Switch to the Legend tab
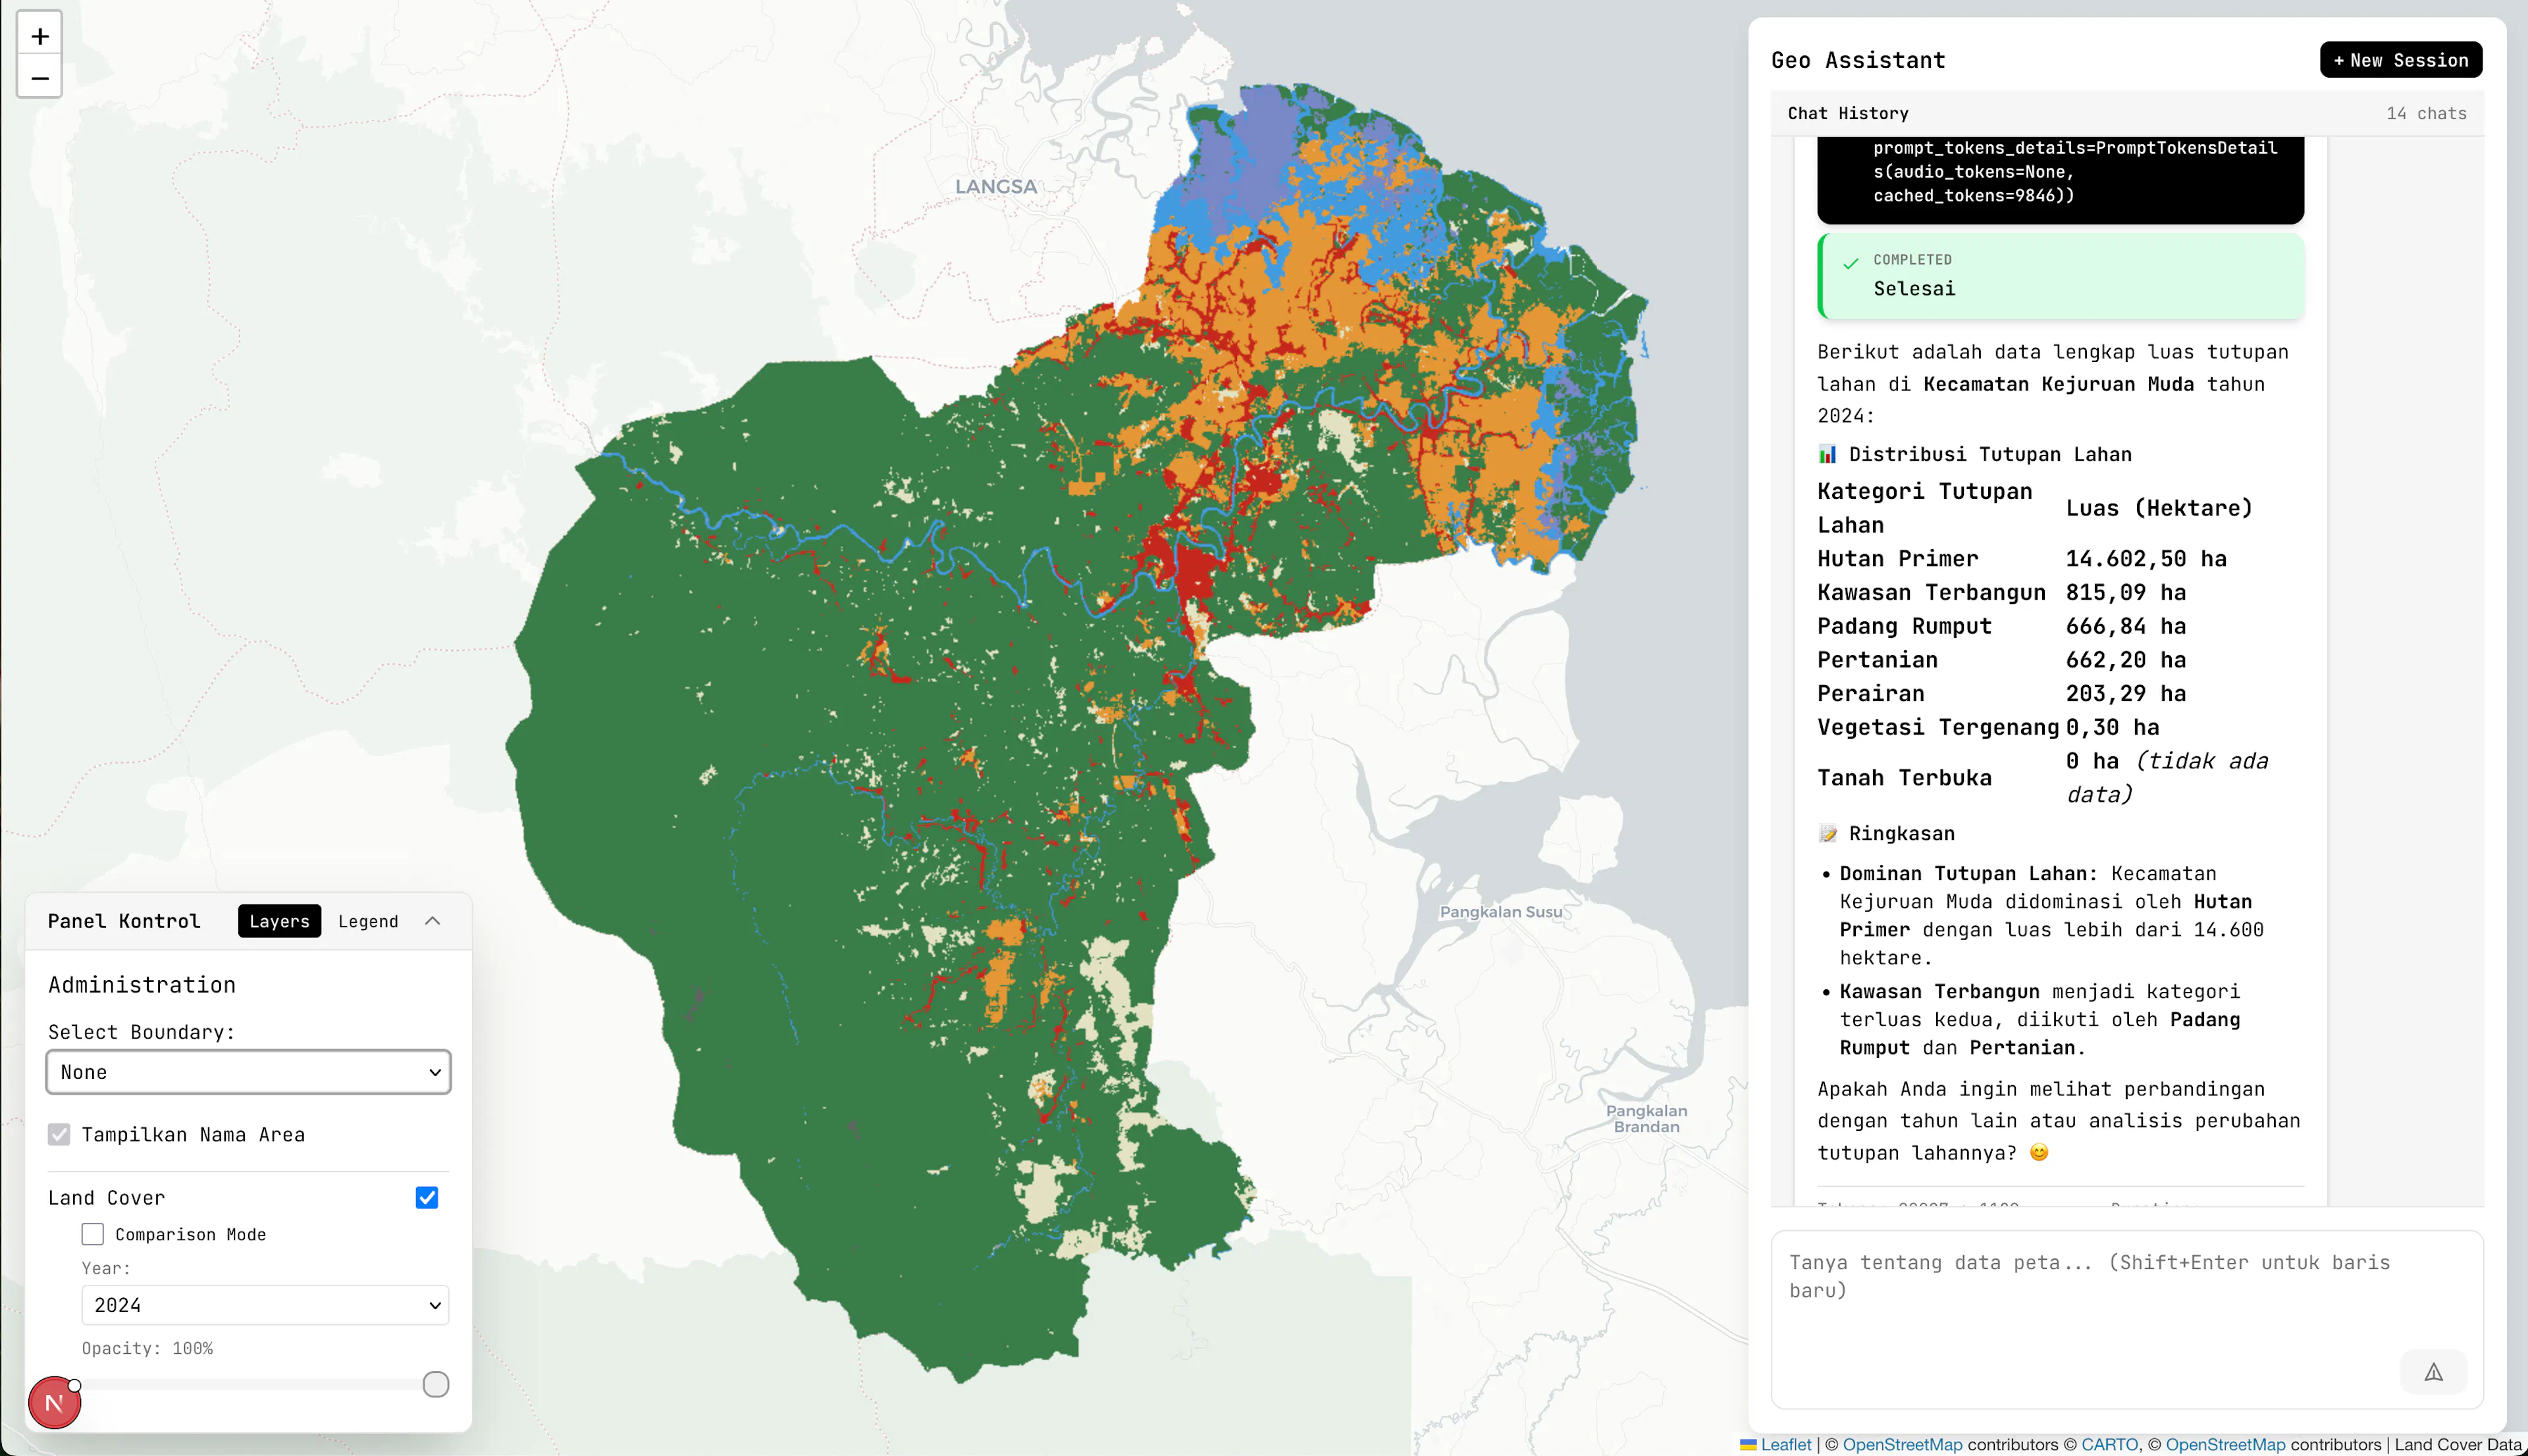Image resolution: width=2528 pixels, height=1456 pixels. point(368,921)
